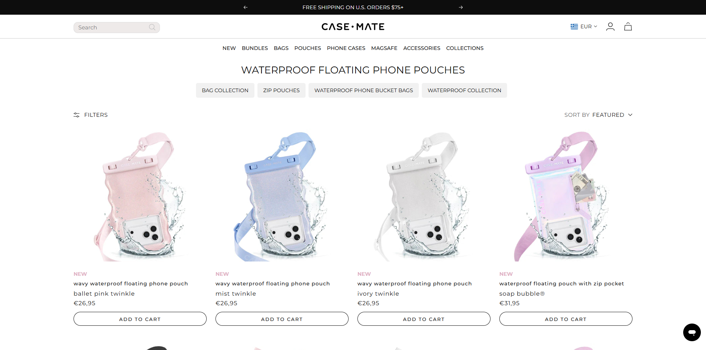The width and height of the screenshot is (706, 350).
Task: Activate the WATERPROOF COLLECTION filter pill
Action: 464,90
